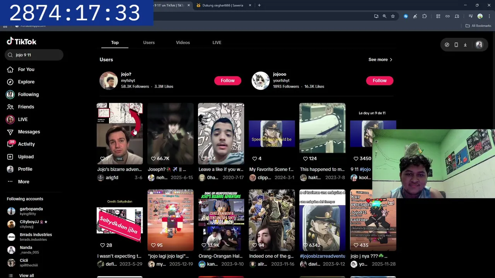Switch to the Saweria 'Dukung sieghart666' tab
The width and height of the screenshot is (495, 278).
coord(222,5)
